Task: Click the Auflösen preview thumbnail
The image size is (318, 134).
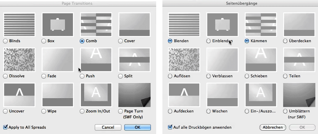Action: click(184, 60)
